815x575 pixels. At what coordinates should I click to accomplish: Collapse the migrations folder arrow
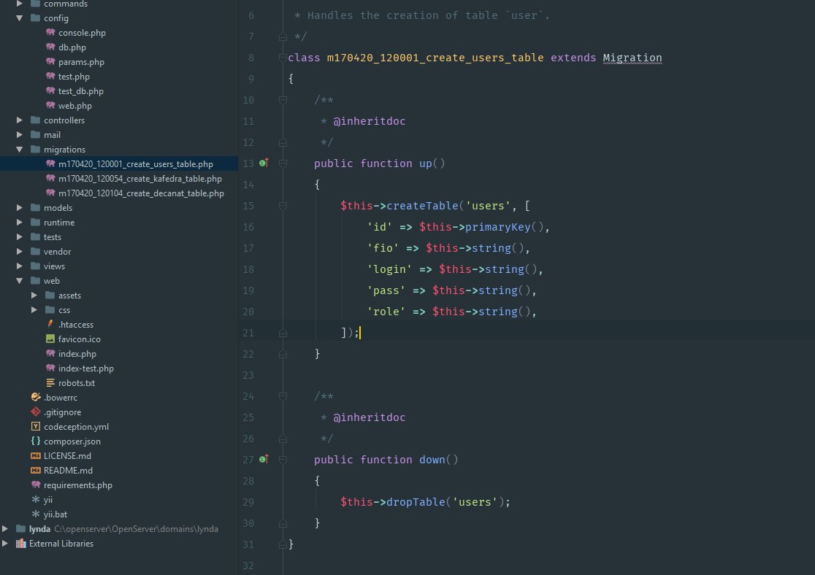pos(19,149)
